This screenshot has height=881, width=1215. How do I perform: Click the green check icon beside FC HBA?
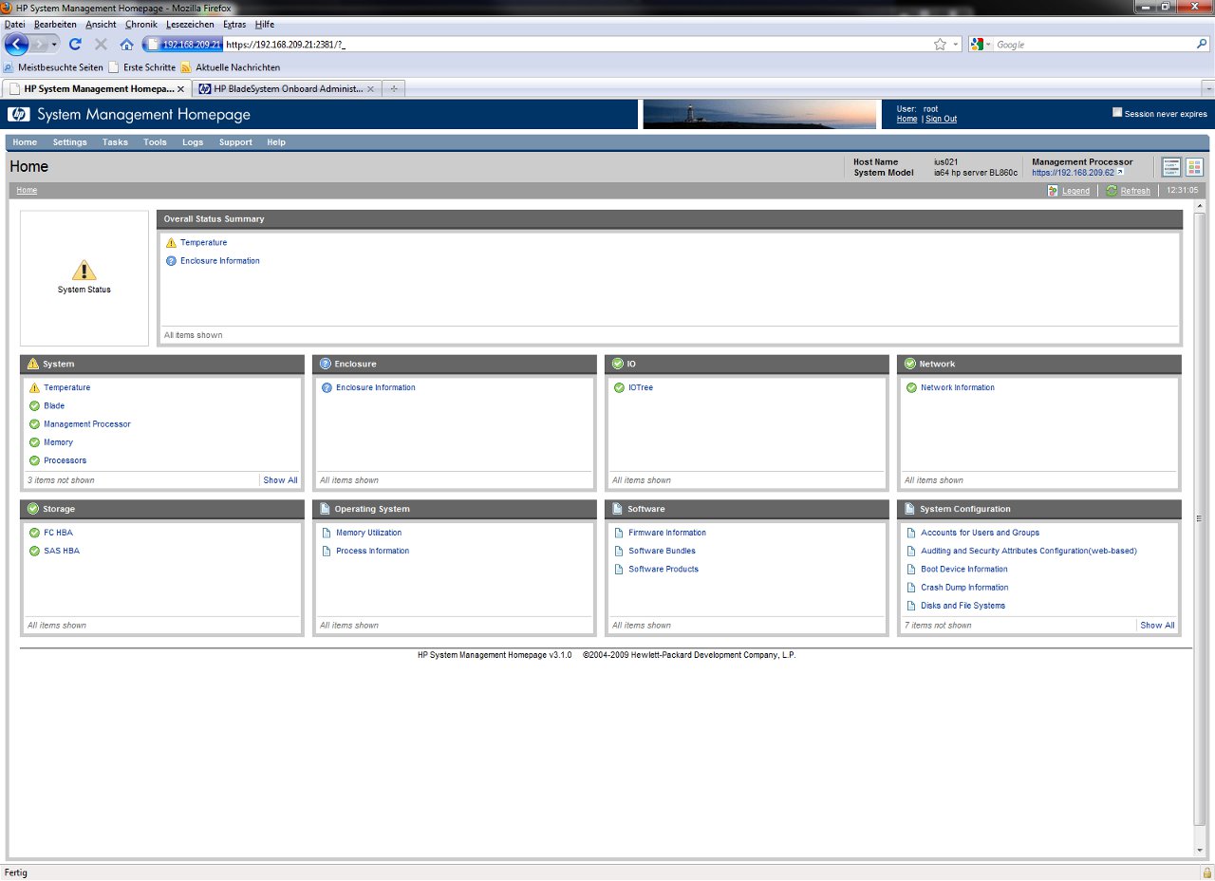tap(35, 533)
